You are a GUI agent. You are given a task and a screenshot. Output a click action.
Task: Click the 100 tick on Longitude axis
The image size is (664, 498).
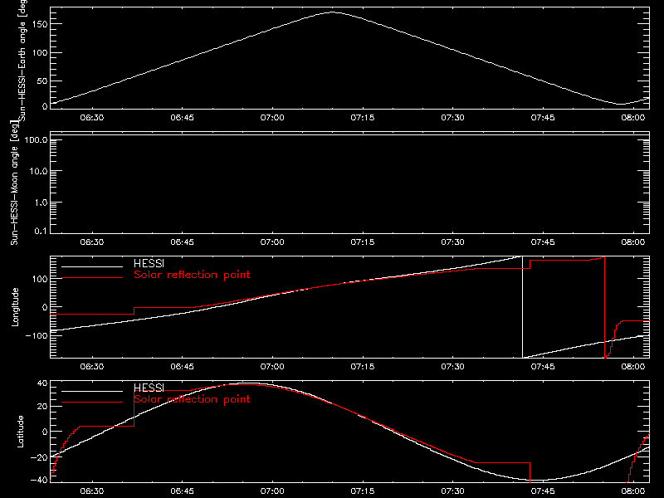[x=39, y=279]
